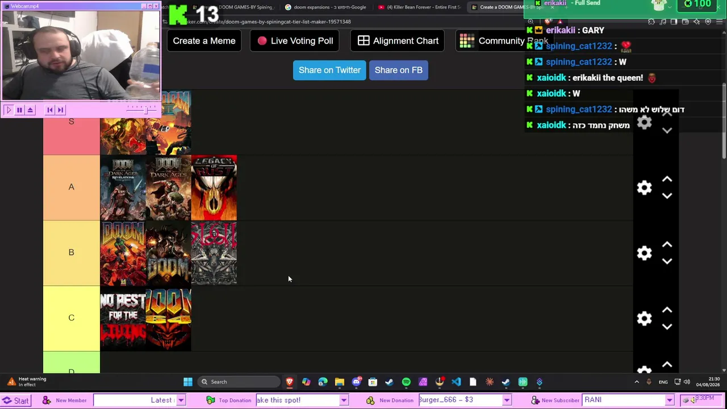The height and width of the screenshot is (409, 727).
Task: Open Spotify from taskbar
Action: [x=406, y=382]
